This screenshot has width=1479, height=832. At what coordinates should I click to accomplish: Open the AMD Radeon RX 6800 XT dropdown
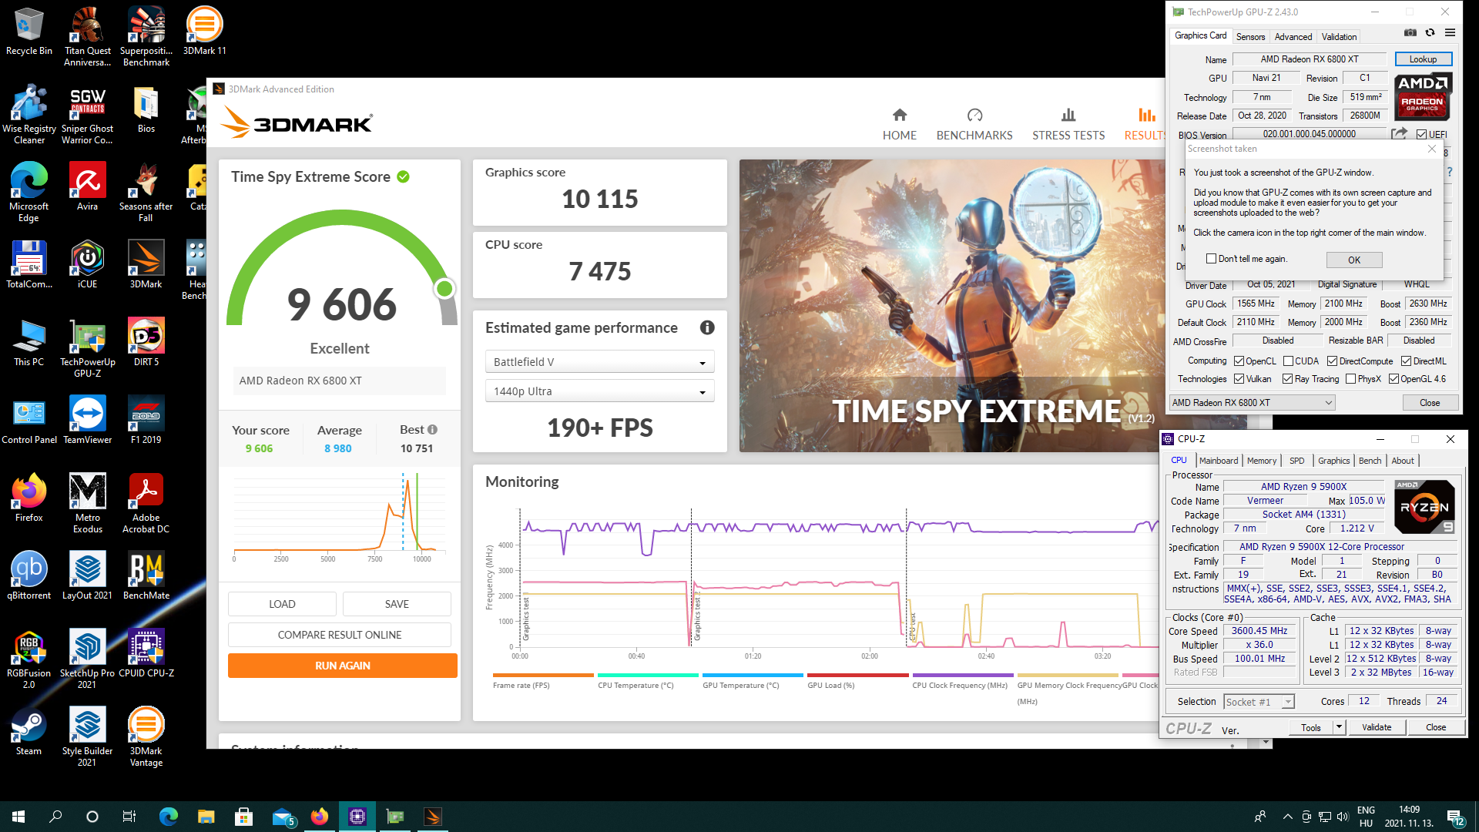tap(1252, 402)
